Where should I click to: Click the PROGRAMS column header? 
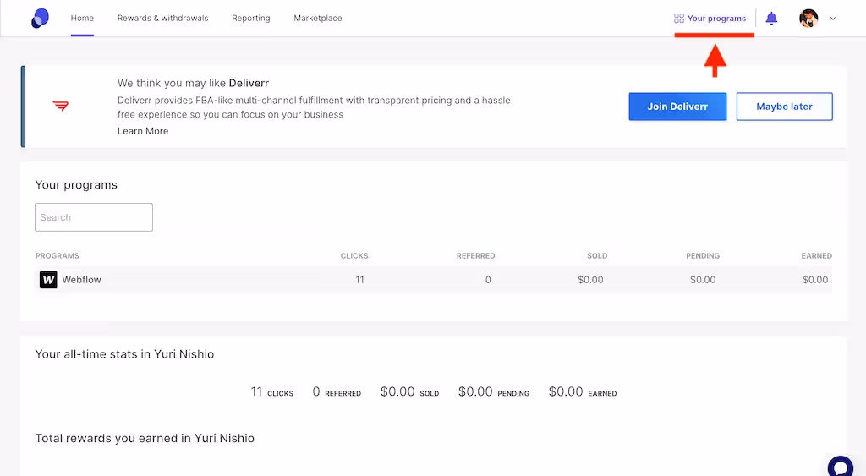pos(58,255)
